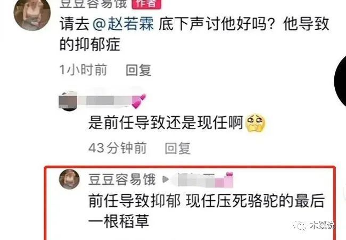The image size is (346, 240).
Task: Open the 豆豆容易饿 username in the boxed reply
Action: point(122,179)
